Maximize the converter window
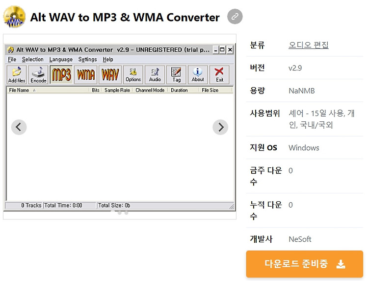Screen dimensions: 368x281 click(222, 50)
